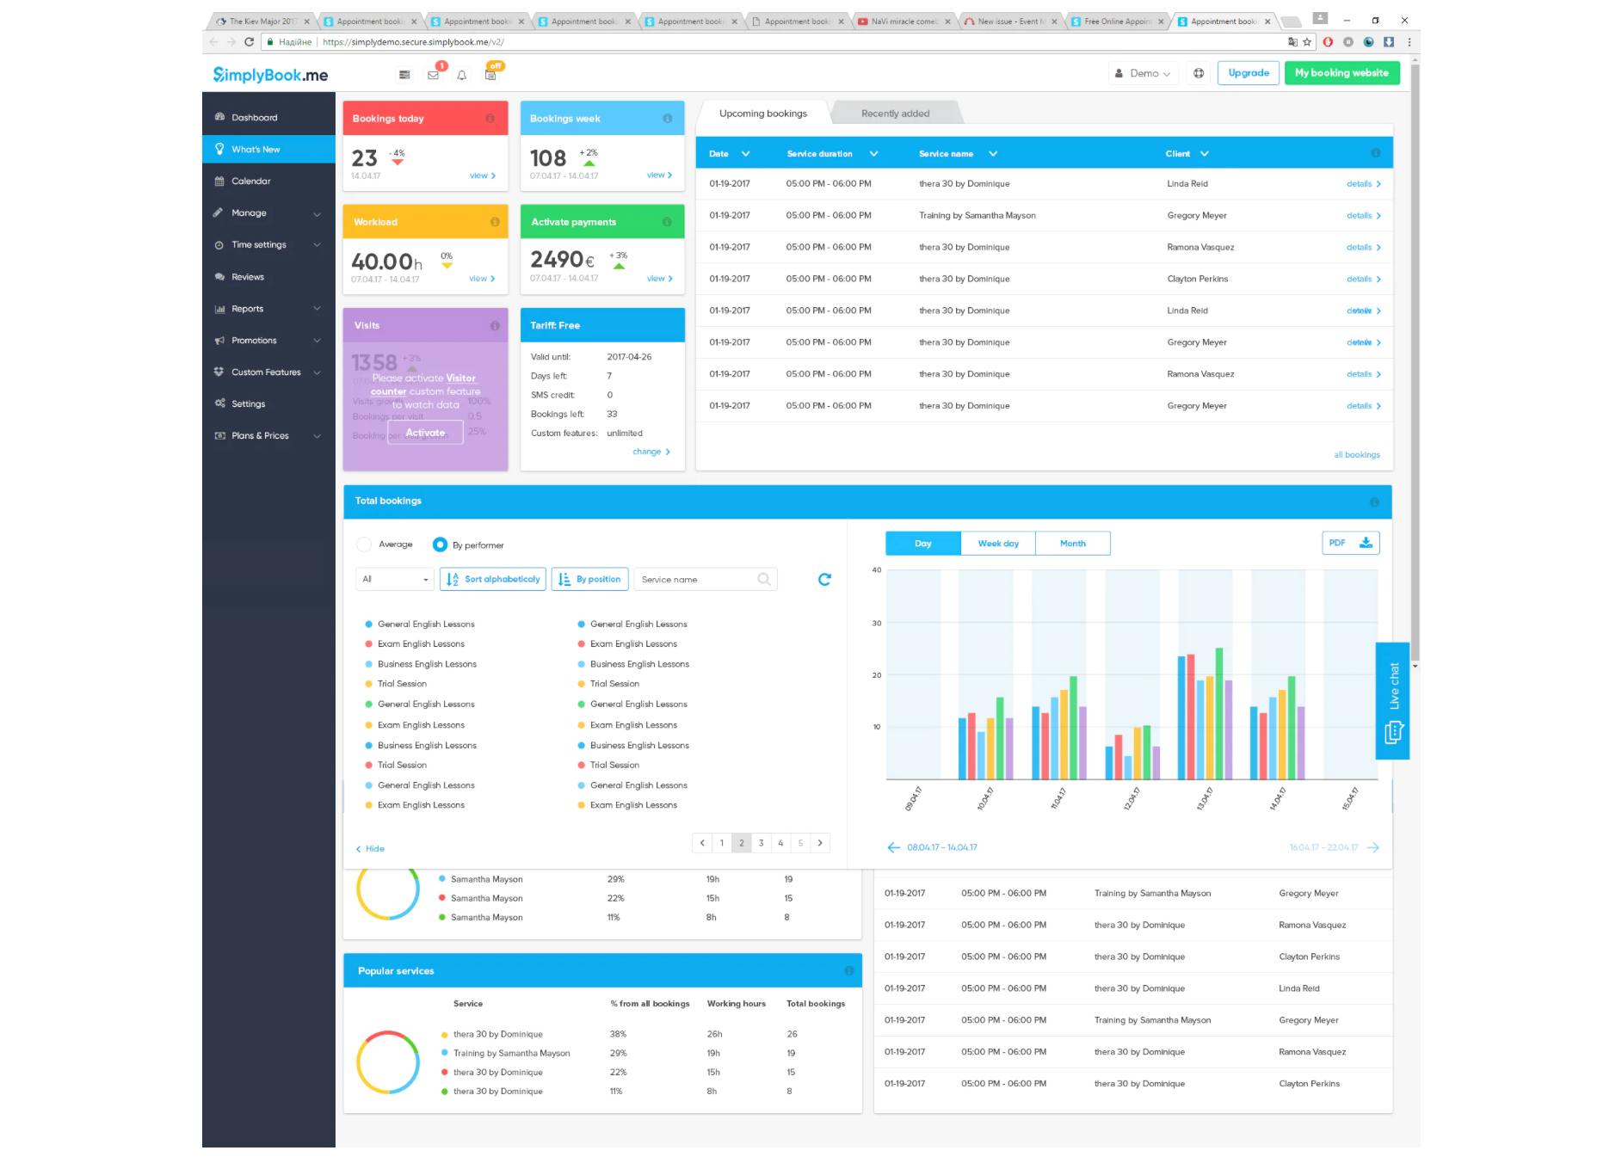
Task: Select the 'By performer' radio button
Action: [x=441, y=545]
